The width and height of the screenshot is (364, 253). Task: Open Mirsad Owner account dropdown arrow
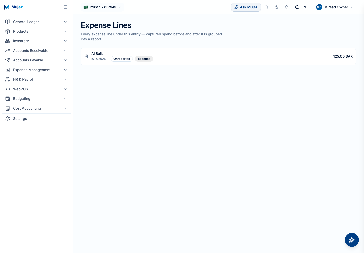[352, 7]
